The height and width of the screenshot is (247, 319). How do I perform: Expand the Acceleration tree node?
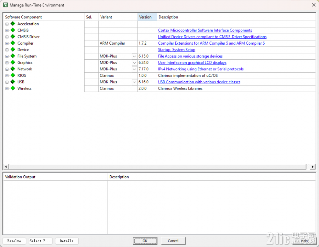pyautogui.click(x=7, y=24)
